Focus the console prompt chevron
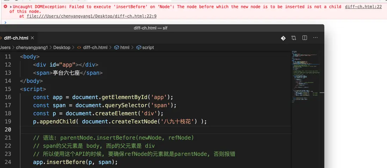This screenshot has width=387, height=168. coord(5,22)
